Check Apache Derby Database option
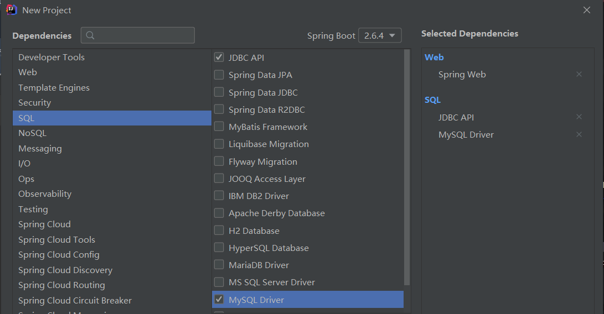604x314 pixels. [219, 213]
